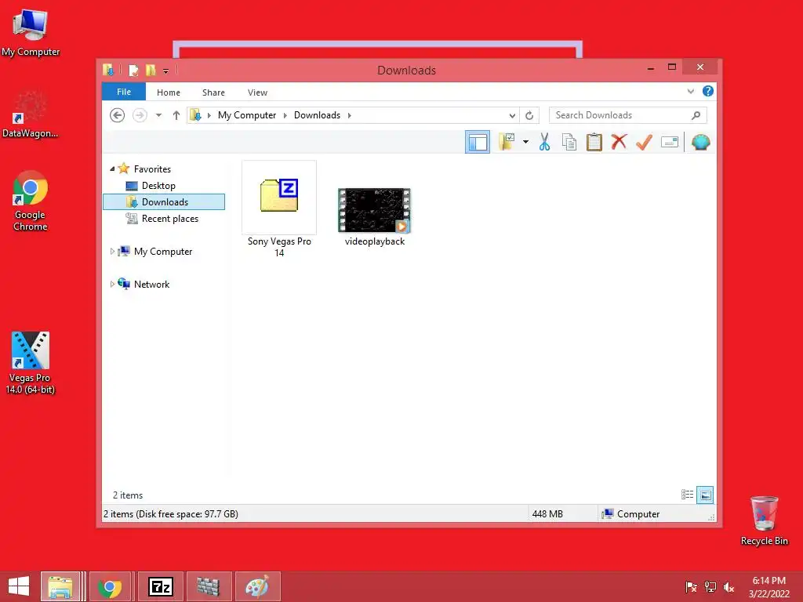Viewport: 803px width, 602px height.
Task: Select Network in the navigation pane
Action: click(151, 284)
